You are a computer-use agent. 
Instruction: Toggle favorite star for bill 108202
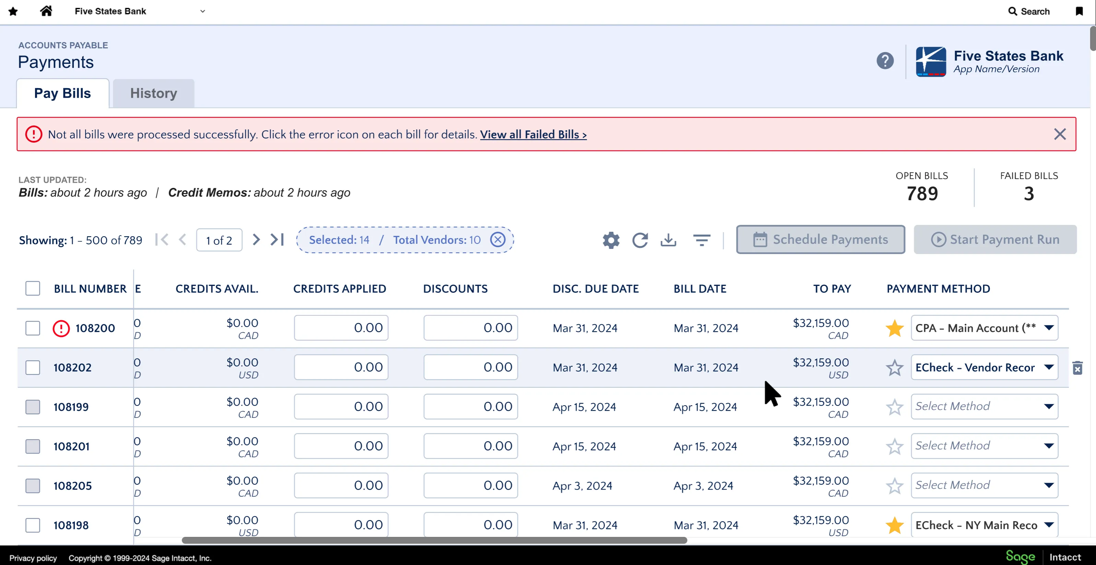click(894, 368)
